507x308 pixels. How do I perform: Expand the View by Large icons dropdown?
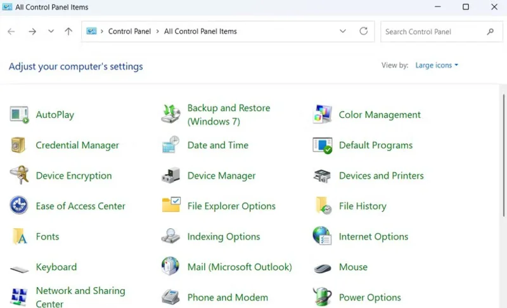click(x=437, y=65)
